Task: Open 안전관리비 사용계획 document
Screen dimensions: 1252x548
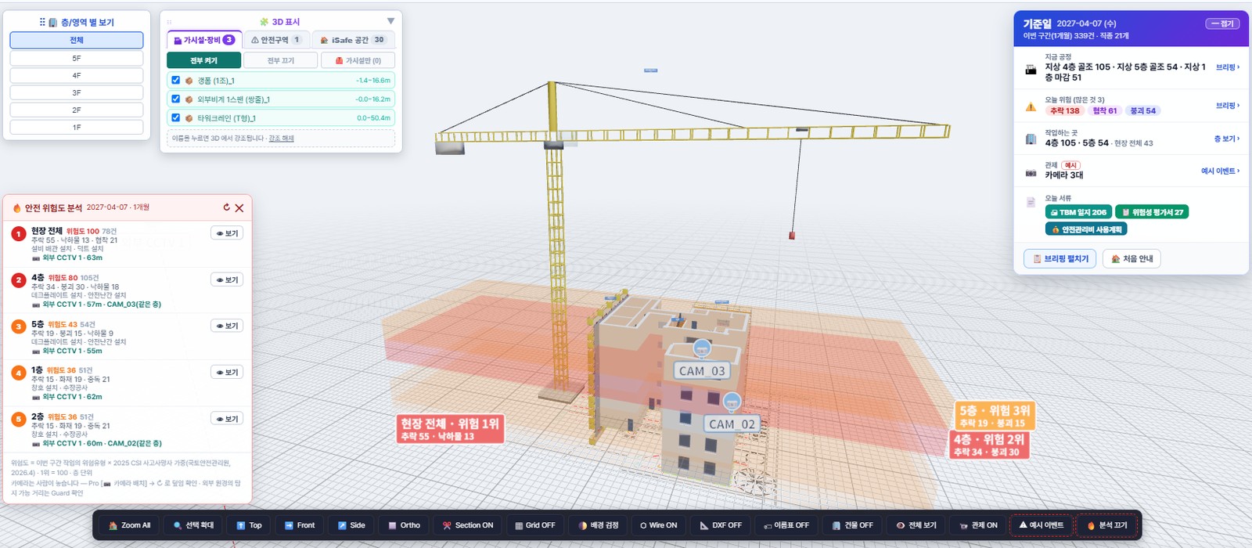Action: 1086,229
